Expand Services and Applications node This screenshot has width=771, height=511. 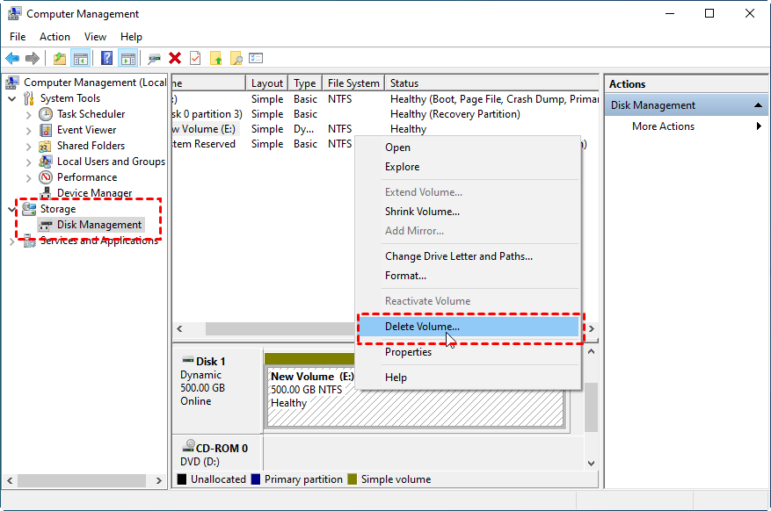pyautogui.click(x=11, y=241)
